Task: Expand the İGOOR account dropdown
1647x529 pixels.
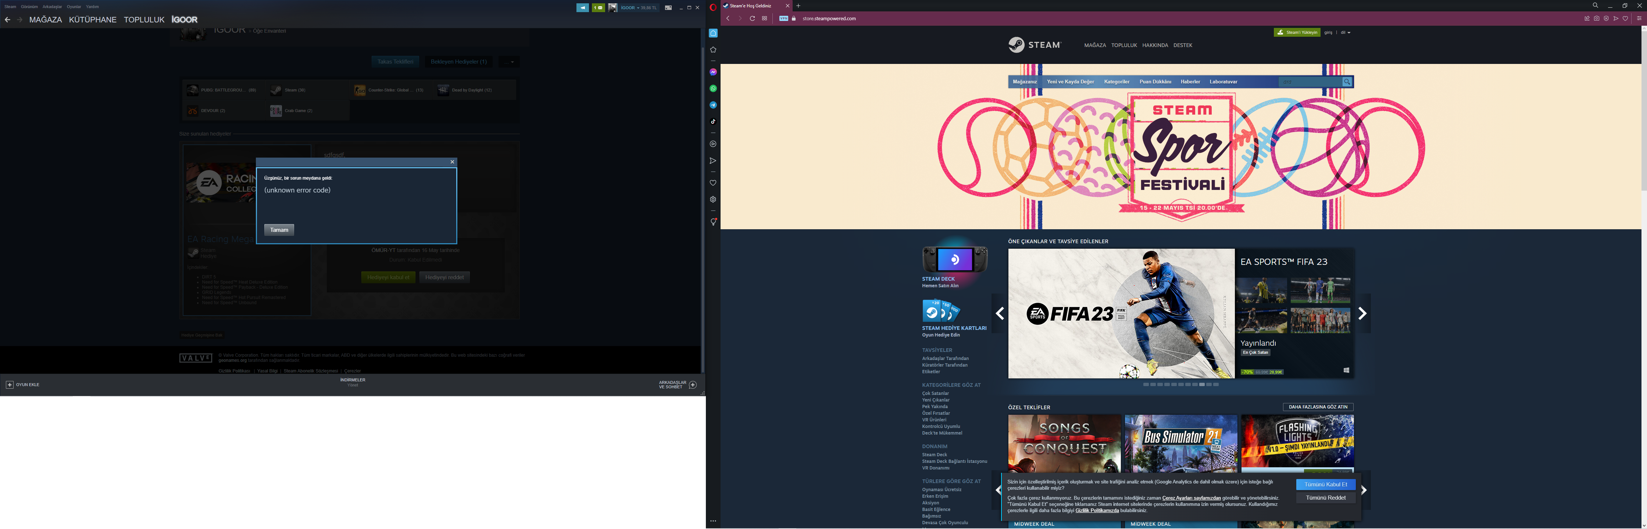Action: [x=633, y=8]
